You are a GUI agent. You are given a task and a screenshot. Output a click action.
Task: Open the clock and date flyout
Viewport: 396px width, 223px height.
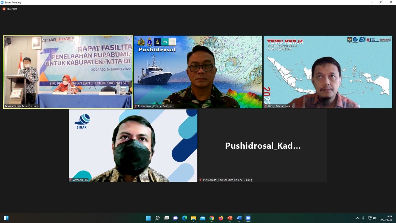coord(386,218)
